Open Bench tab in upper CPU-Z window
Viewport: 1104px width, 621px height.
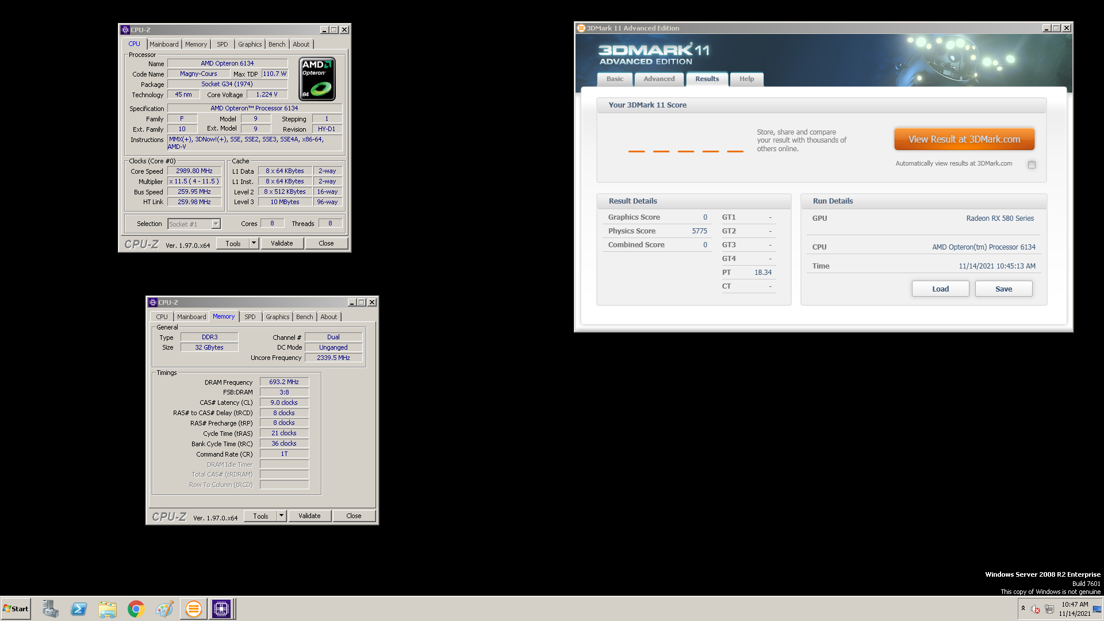point(277,44)
